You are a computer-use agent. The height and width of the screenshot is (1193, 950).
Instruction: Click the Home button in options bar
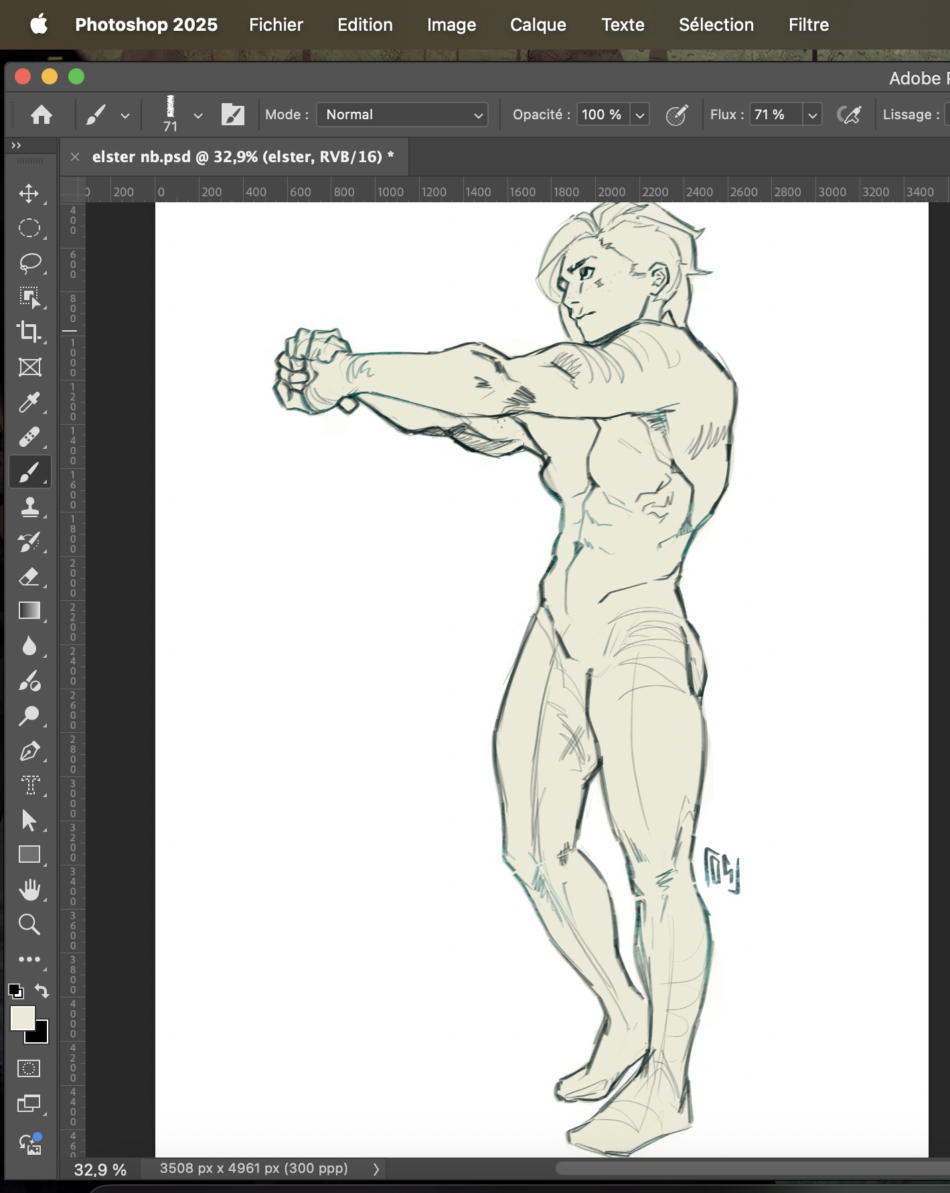tap(42, 115)
